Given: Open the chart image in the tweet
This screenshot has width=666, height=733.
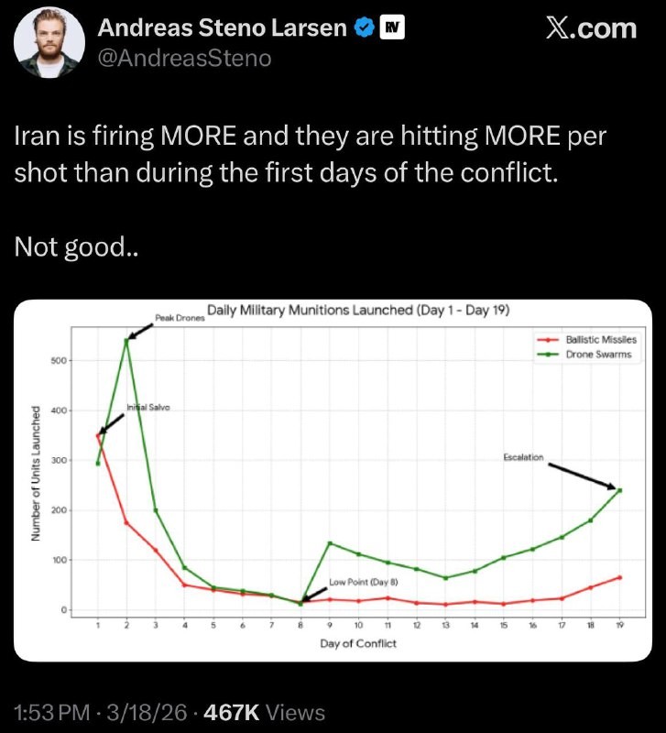Looking at the screenshot, I should coord(333,480).
